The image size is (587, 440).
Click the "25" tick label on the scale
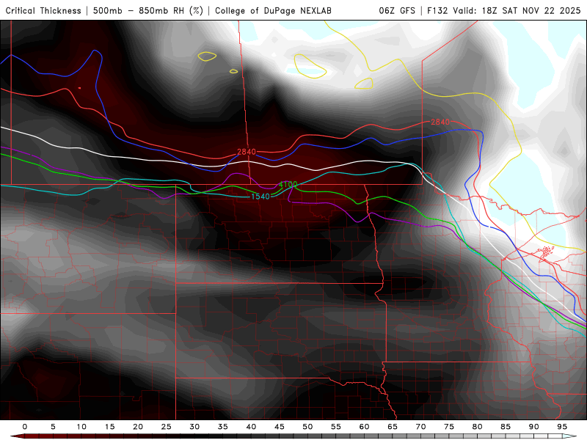pos(167,427)
